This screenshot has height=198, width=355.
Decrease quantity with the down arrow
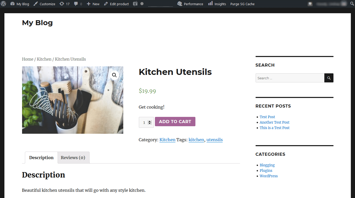150,123
